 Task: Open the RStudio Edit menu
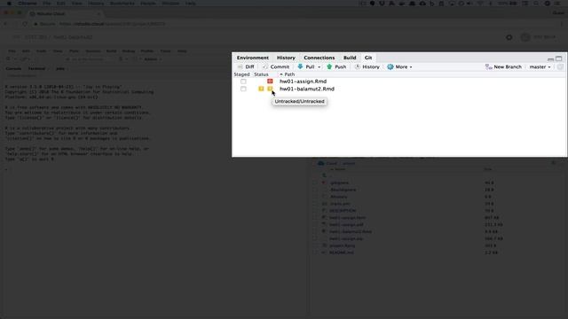(x=26, y=51)
